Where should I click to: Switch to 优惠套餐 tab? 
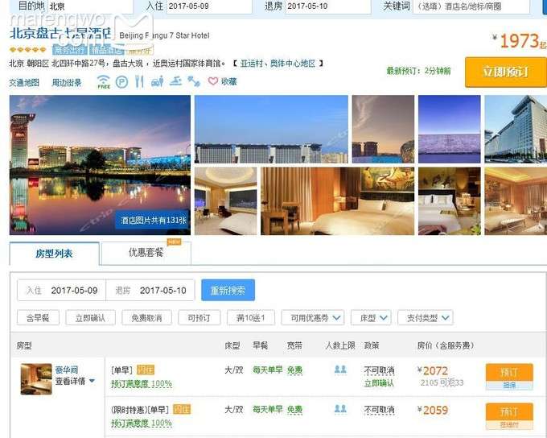(146, 253)
